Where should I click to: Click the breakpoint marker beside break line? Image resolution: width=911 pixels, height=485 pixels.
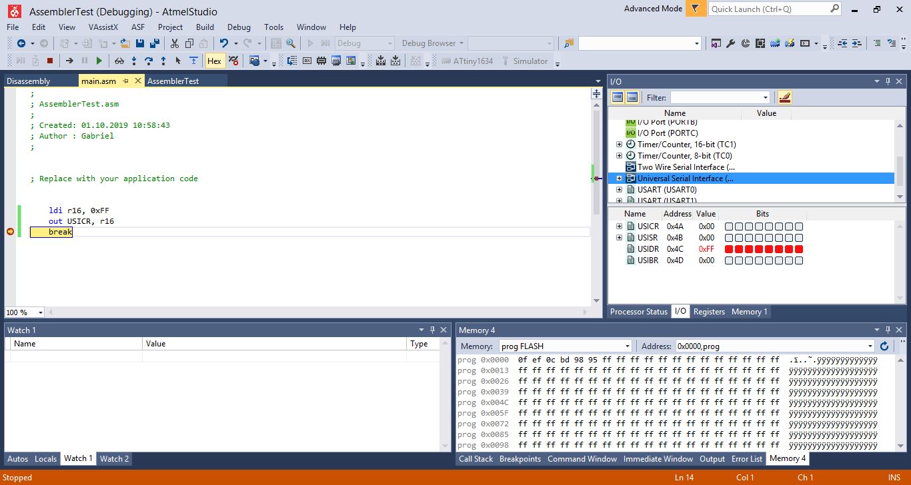pyautogui.click(x=10, y=231)
